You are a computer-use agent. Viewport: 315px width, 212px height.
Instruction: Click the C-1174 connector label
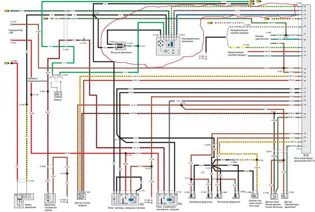pyautogui.click(x=142, y=191)
